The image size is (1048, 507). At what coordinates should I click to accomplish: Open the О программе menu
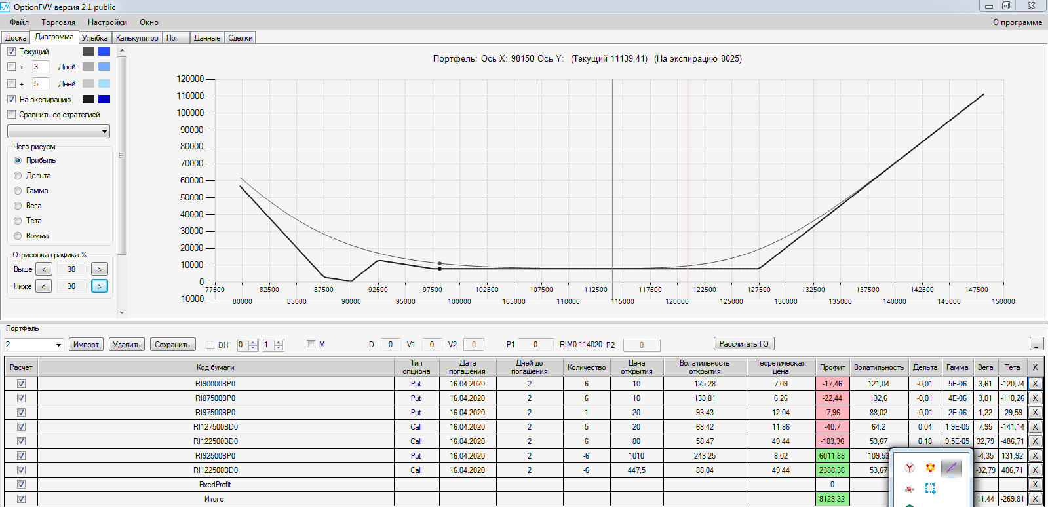tap(1017, 22)
